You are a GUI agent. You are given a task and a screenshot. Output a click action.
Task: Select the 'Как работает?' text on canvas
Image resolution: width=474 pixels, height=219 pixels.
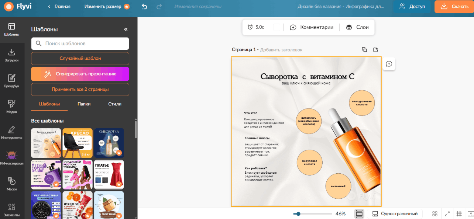(256, 168)
